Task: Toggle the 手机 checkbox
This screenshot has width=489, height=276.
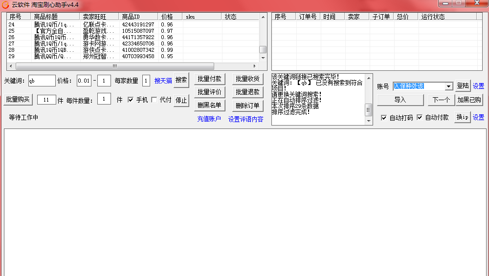Action: pos(131,100)
